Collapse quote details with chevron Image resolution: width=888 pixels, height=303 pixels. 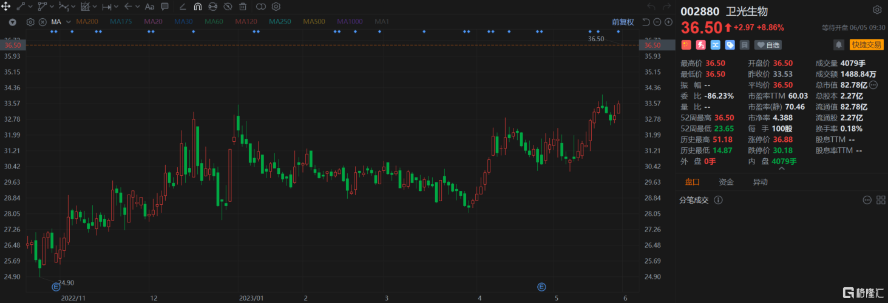coord(781,168)
